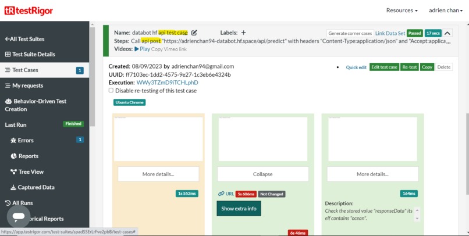This screenshot has width=469, height=236.
Task: Click the Quick edit link
Action: 356,67
